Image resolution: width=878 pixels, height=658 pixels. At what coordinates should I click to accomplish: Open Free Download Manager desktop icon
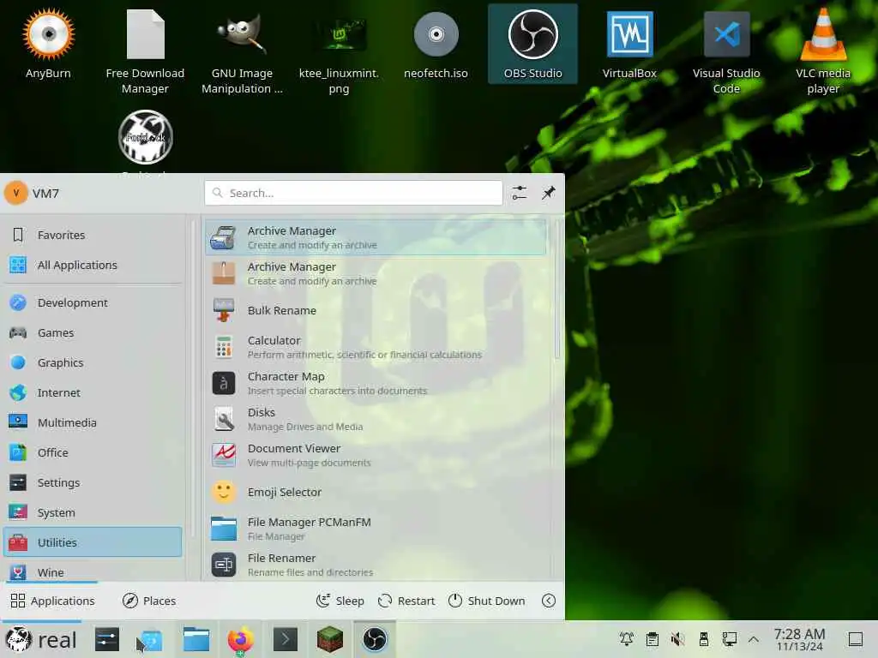[145, 51]
